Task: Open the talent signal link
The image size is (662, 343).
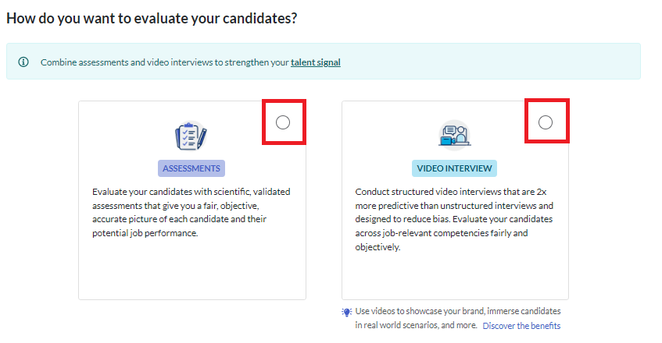Action: 316,62
